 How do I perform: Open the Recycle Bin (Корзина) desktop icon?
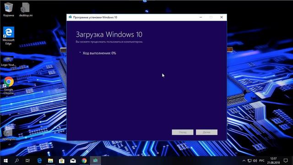[x=9, y=10]
